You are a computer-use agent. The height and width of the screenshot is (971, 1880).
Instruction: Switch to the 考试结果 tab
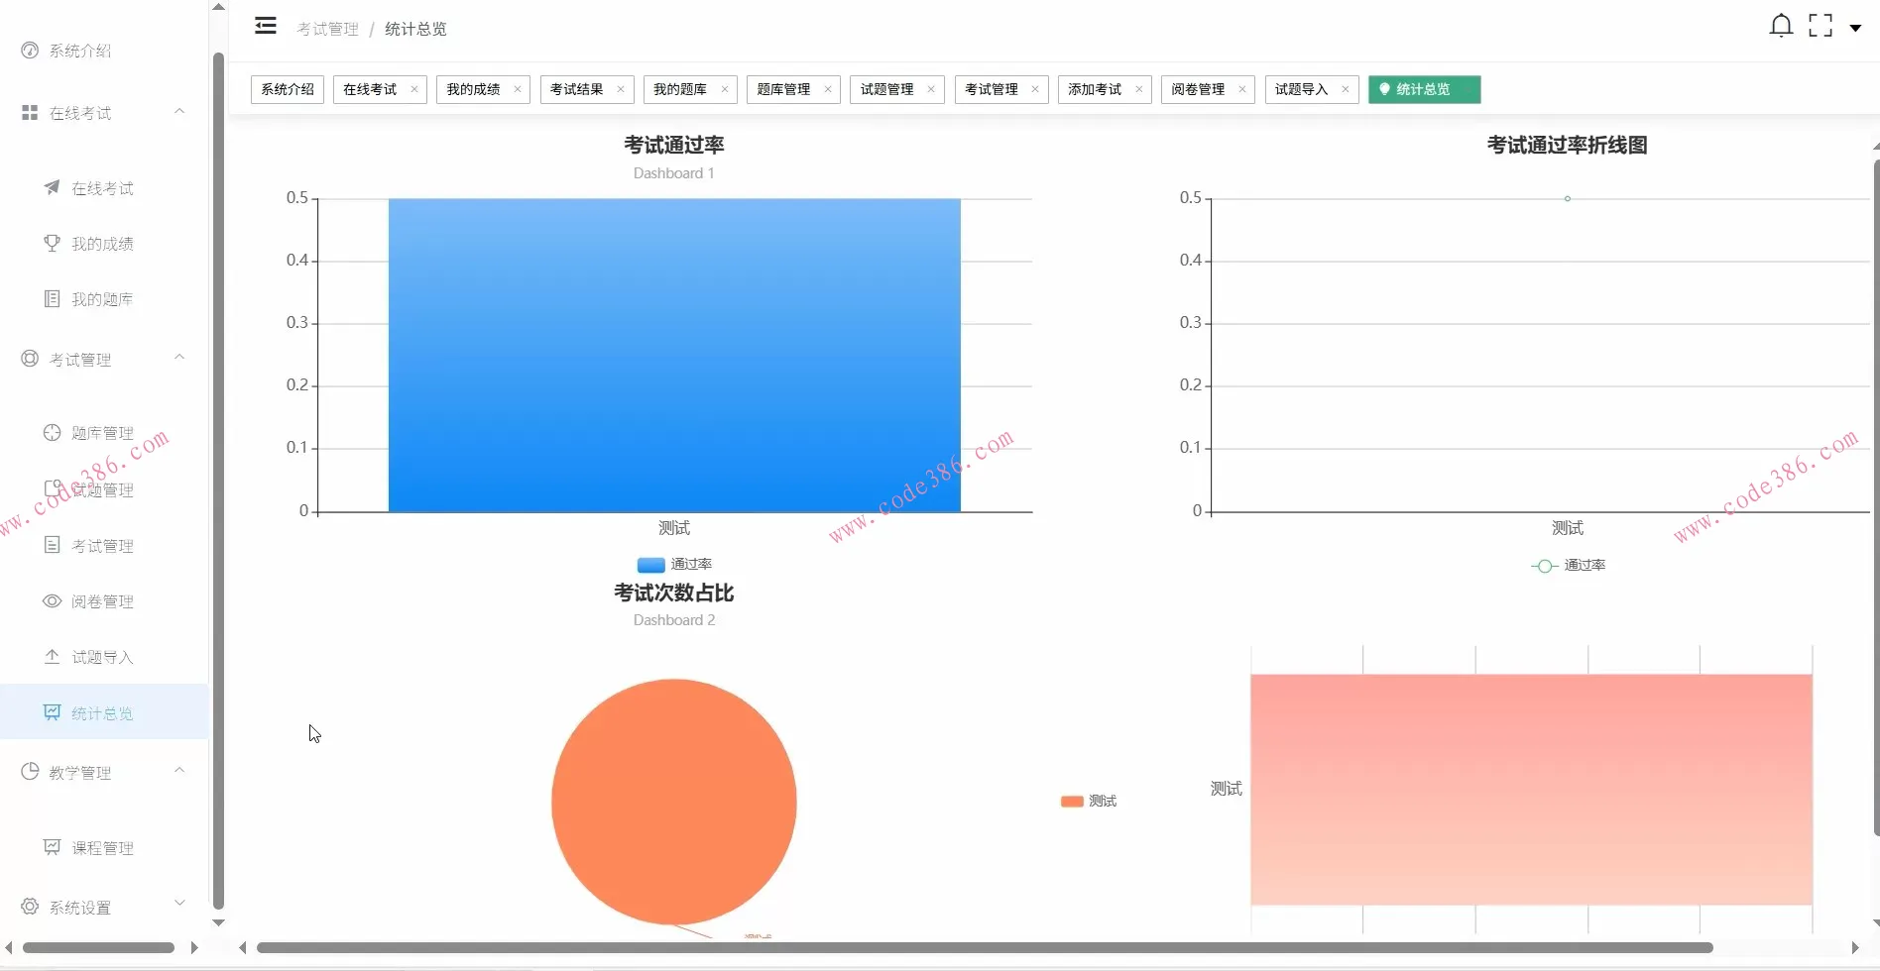point(576,90)
